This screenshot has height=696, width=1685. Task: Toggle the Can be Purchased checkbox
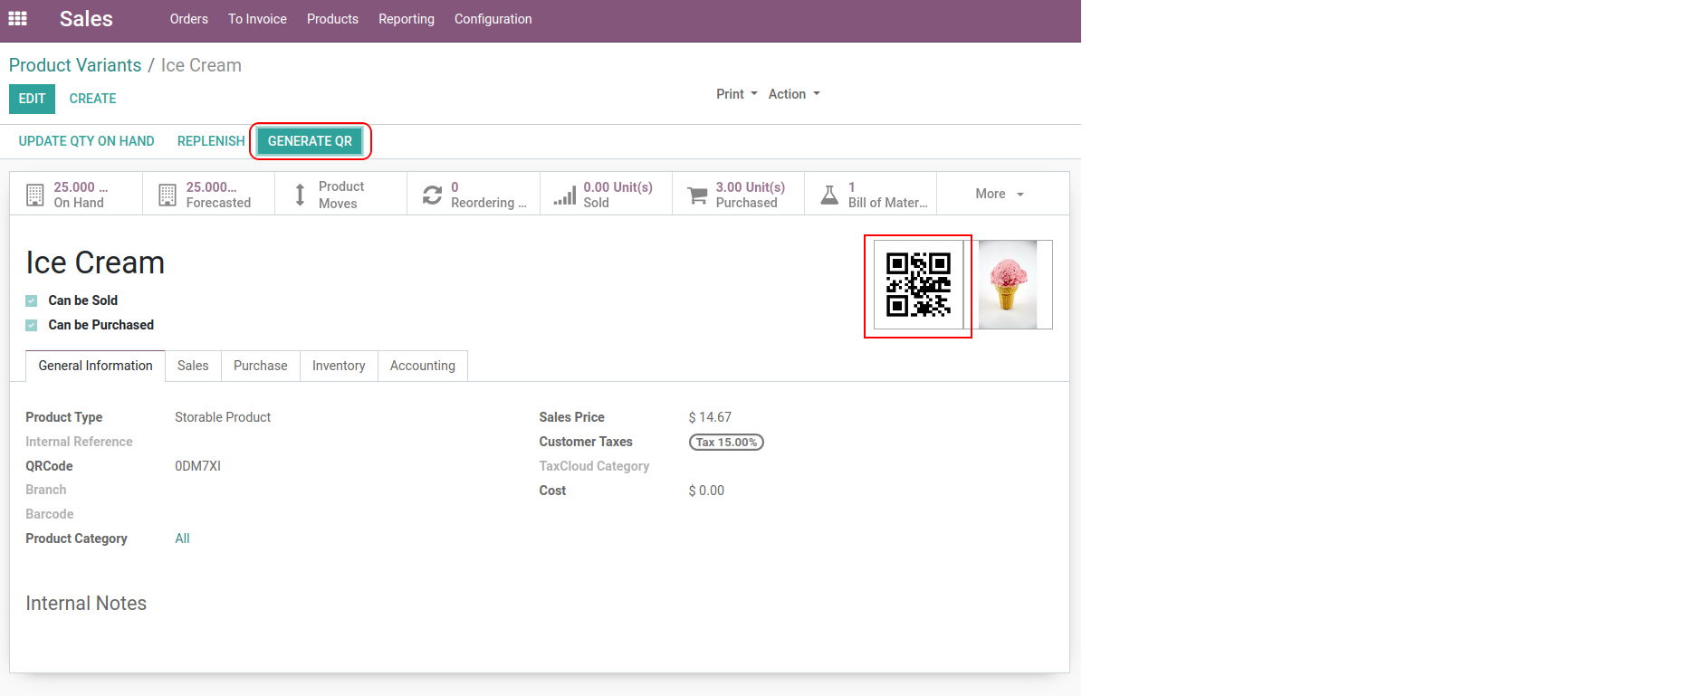coord(32,325)
